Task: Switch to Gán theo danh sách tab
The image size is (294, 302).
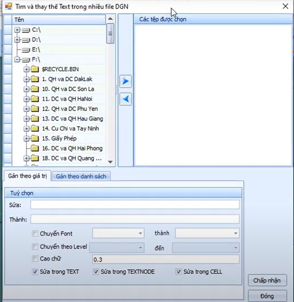Action: (81, 176)
